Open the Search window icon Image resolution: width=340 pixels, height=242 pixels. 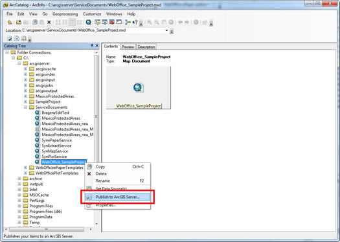pyautogui.click(x=105, y=22)
